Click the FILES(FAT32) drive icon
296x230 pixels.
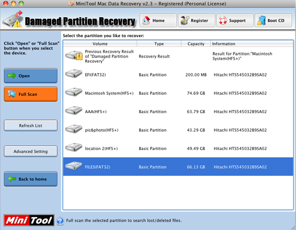(73, 166)
